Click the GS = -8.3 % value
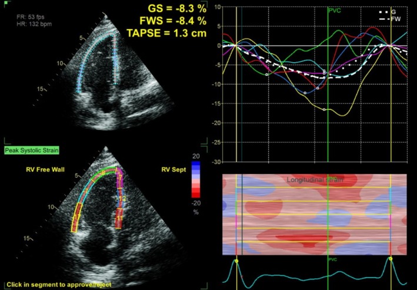417x290 pixels. tap(177, 8)
